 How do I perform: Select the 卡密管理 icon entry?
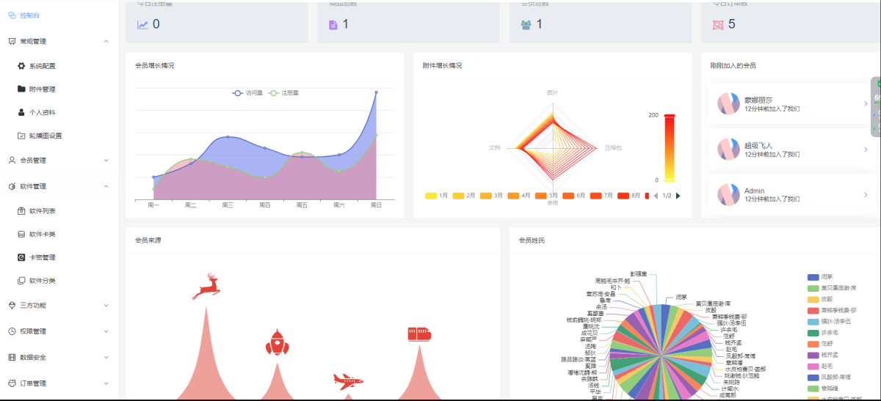21,257
